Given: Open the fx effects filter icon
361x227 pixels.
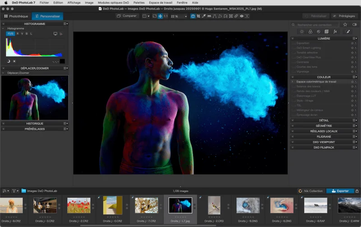Looking at the screenshot, I should click(335, 32).
